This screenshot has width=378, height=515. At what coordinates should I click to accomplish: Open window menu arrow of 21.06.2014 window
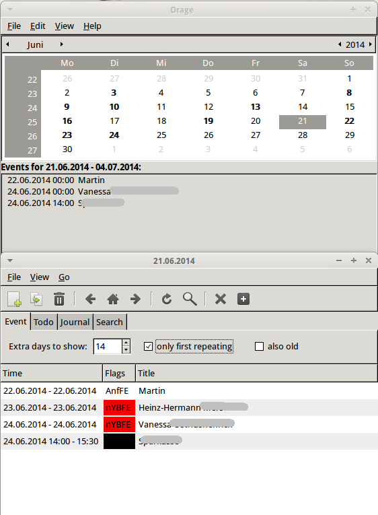click(x=10, y=261)
